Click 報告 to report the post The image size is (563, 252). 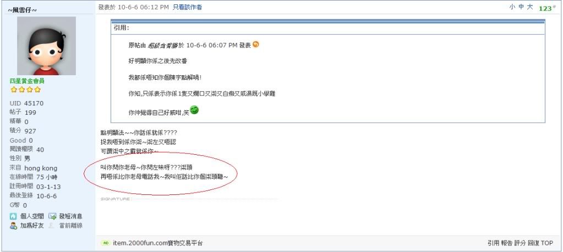tap(507, 243)
